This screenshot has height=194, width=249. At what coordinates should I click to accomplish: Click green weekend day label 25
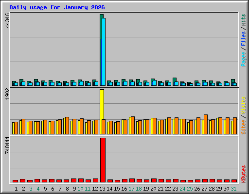pyautogui.click(x=190, y=189)
